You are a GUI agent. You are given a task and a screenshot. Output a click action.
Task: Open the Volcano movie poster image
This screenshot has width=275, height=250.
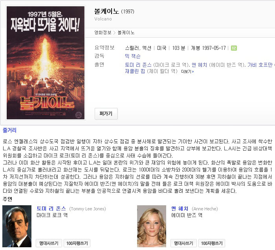click(46, 63)
